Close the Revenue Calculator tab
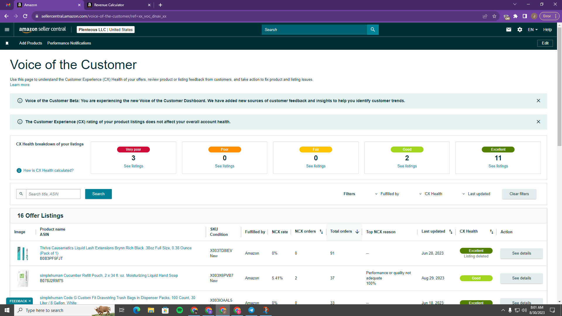The width and height of the screenshot is (562, 316). (x=149, y=5)
